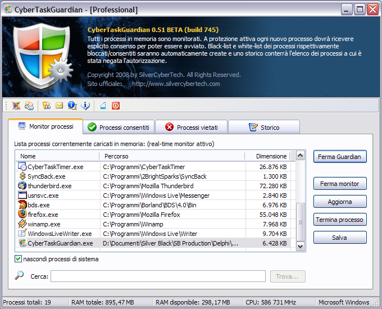Screen dimensions: 382x309
Task: Open the silvercybertech.com official site link
Action: click(176, 84)
